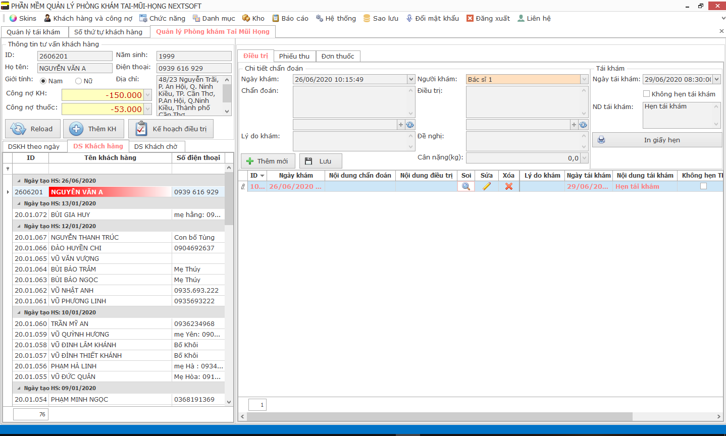This screenshot has height=436, width=726.
Task: Click the Thêm KH plus icon
Action: coord(76,129)
